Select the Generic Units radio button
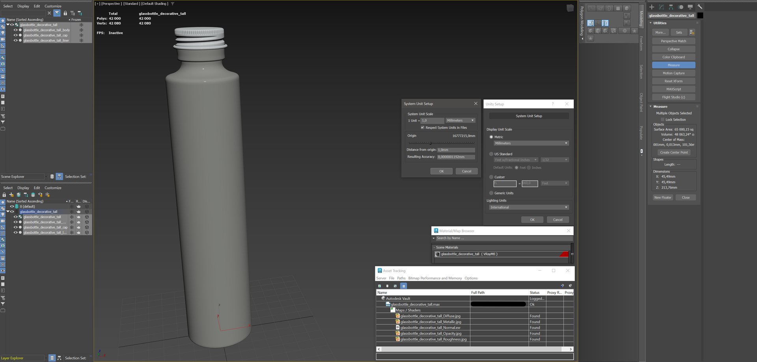Viewport: 757px width, 362px height. pyautogui.click(x=491, y=193)
